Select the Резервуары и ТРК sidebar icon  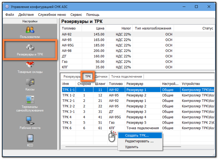pyautogui.click(x=30, y=47)
